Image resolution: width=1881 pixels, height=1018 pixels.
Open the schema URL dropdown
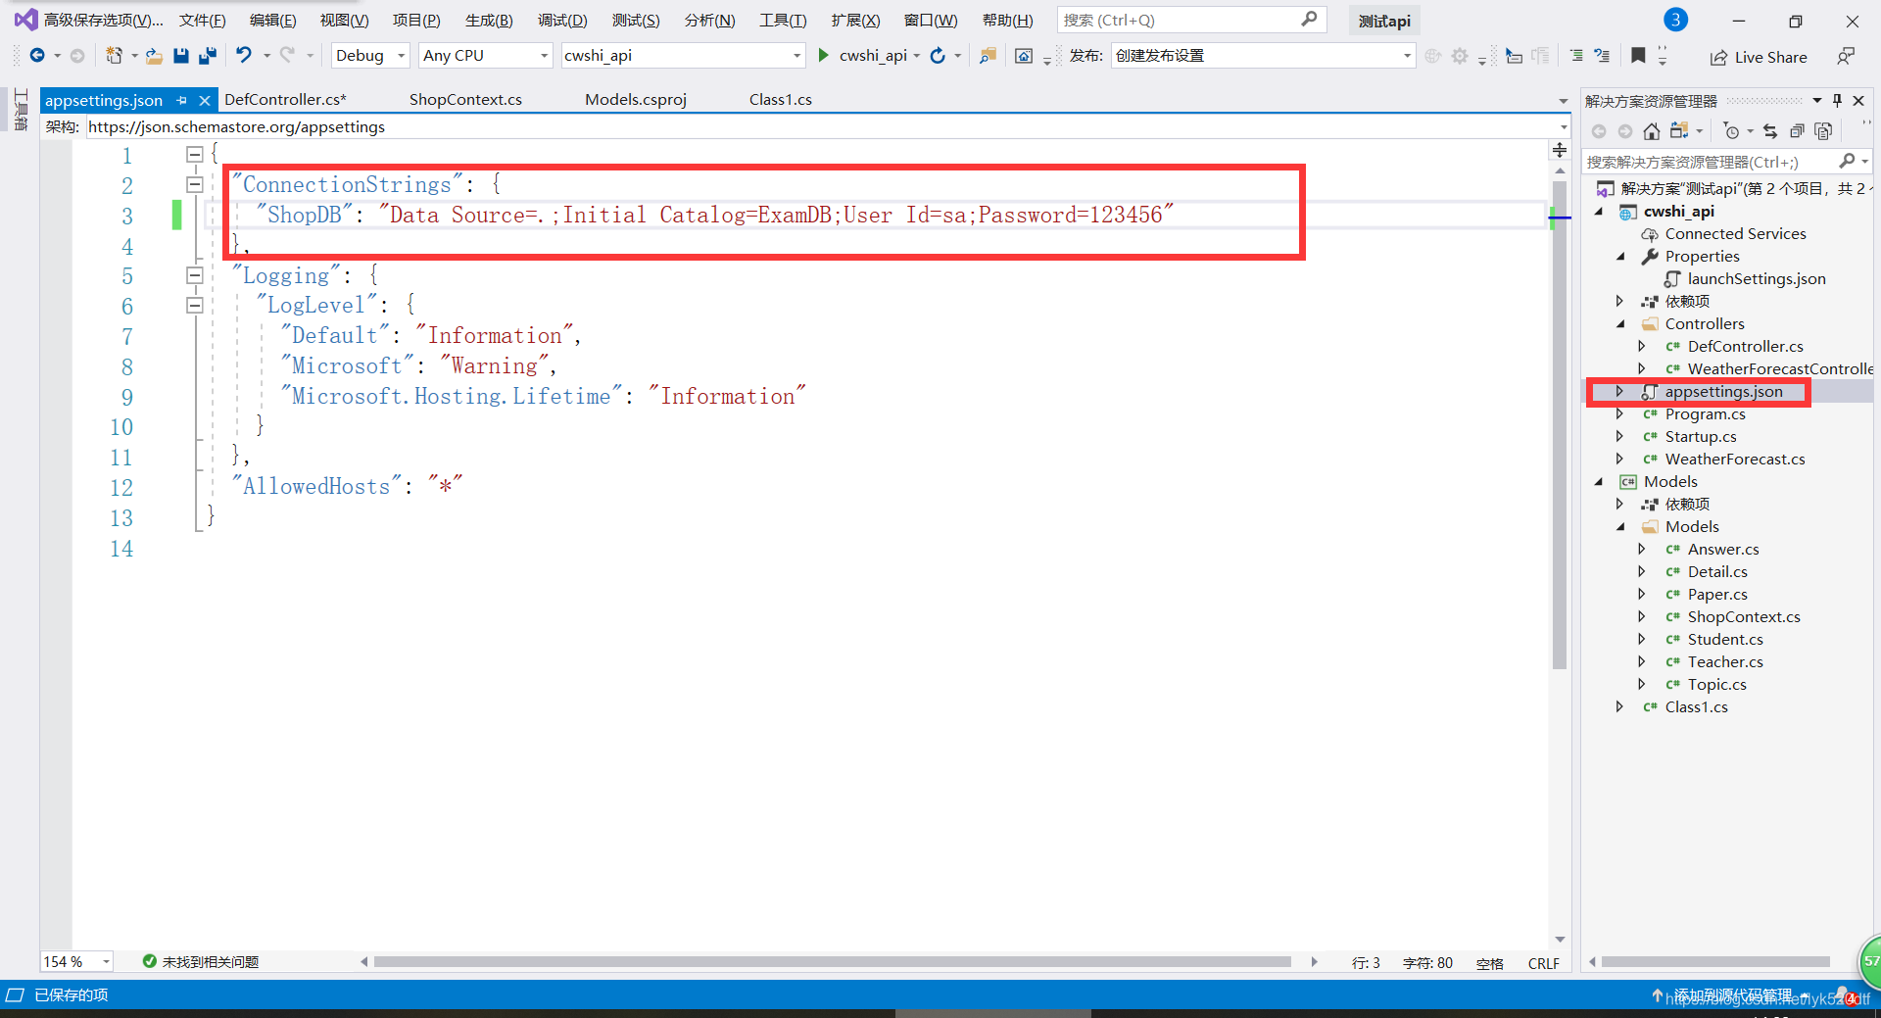click(x=1563, y=126)
